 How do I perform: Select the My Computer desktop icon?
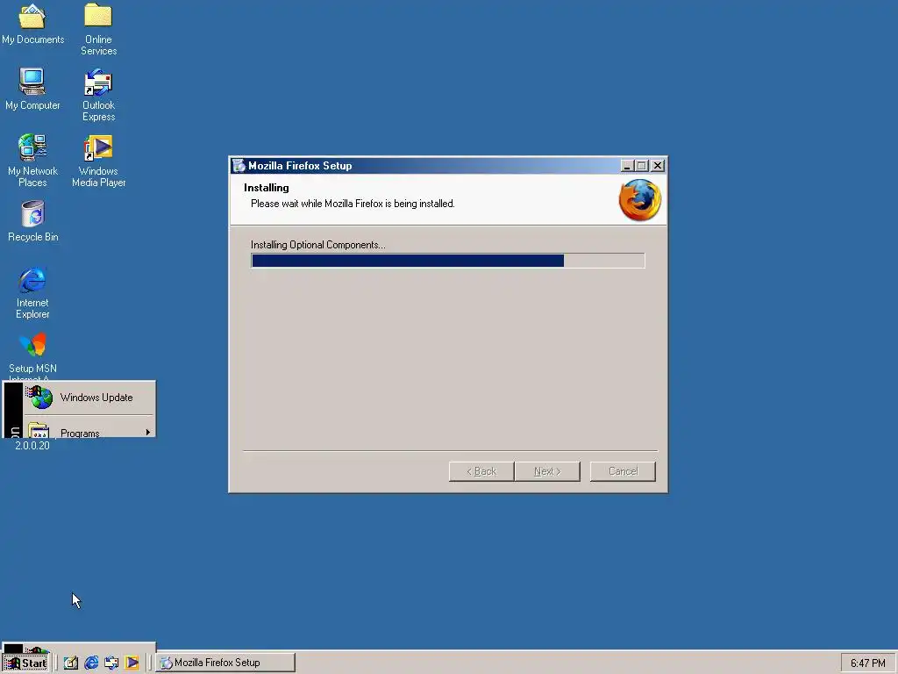tap(32, 89)
